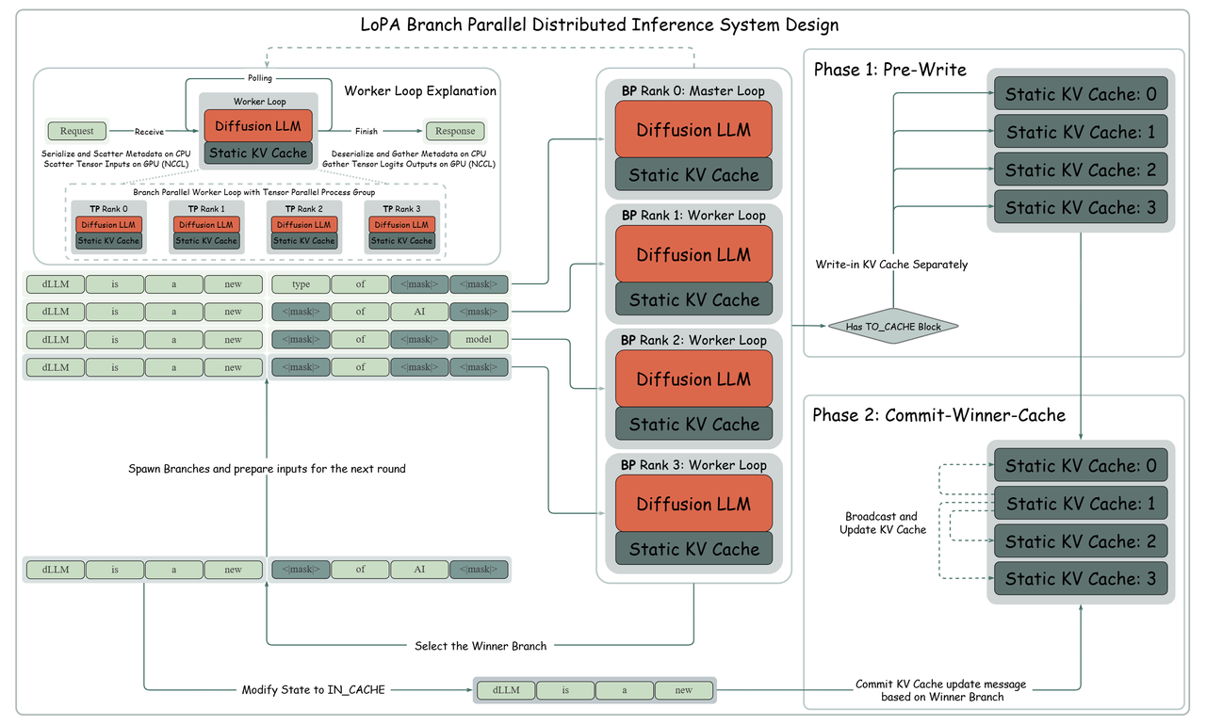Select Static KV Cache: 3 in Phase 1
Image resolution: width=1206 pixels, height=725 pixels.
pos(1080,207)
